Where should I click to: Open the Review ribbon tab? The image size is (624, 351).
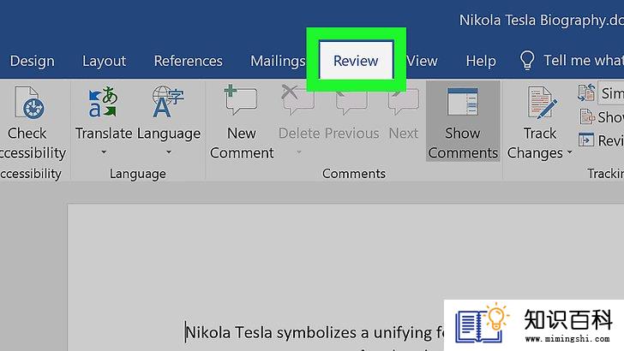tap(356, 61)
